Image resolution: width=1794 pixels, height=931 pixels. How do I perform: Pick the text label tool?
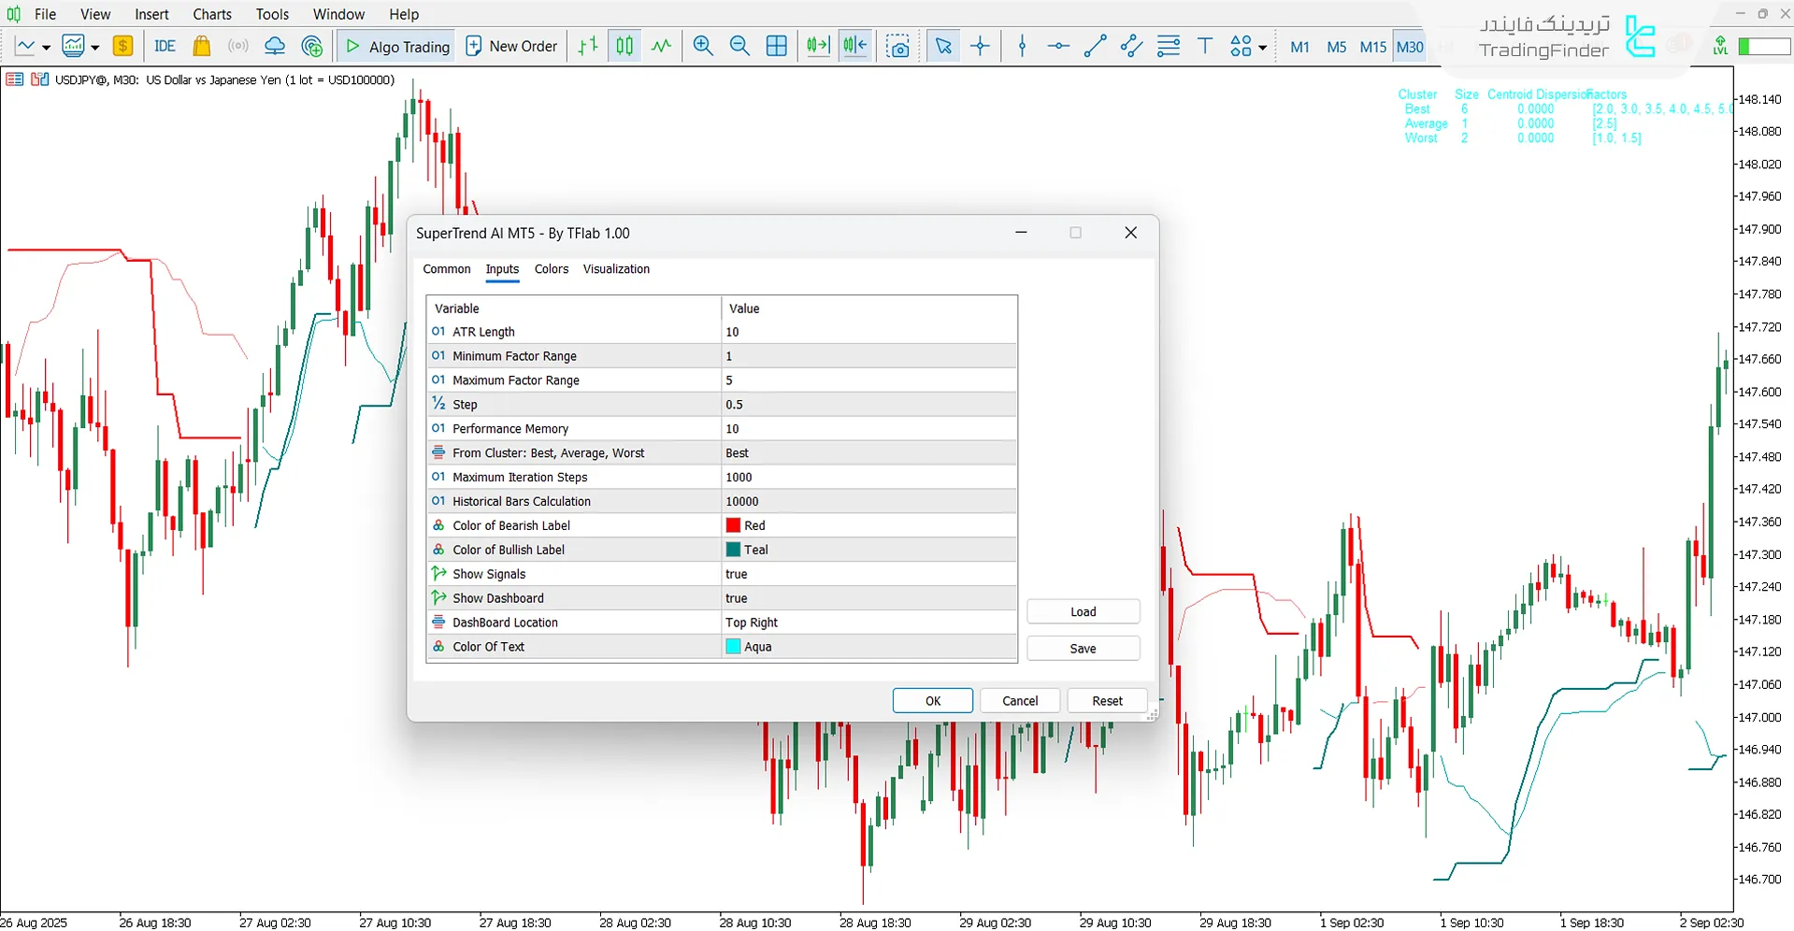pyautogui.click(x=1205, y=46)
